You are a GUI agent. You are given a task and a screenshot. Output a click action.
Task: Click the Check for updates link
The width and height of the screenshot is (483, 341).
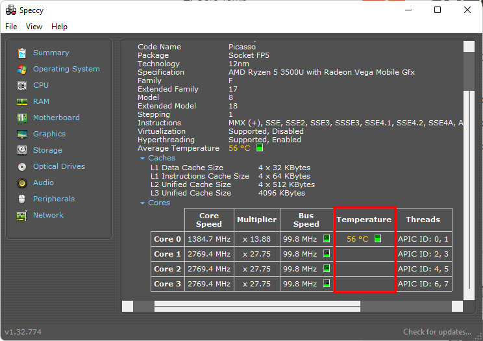[437, 332]
